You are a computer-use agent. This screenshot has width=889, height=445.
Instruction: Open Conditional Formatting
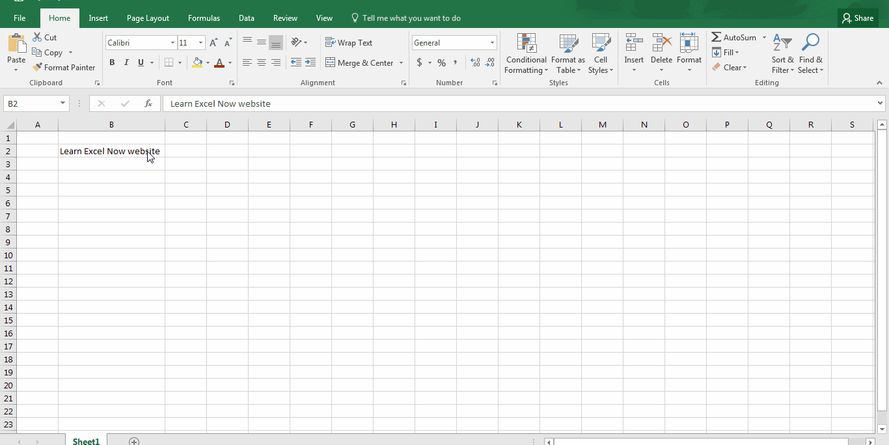pyautogui.click(x=527, y=53)
